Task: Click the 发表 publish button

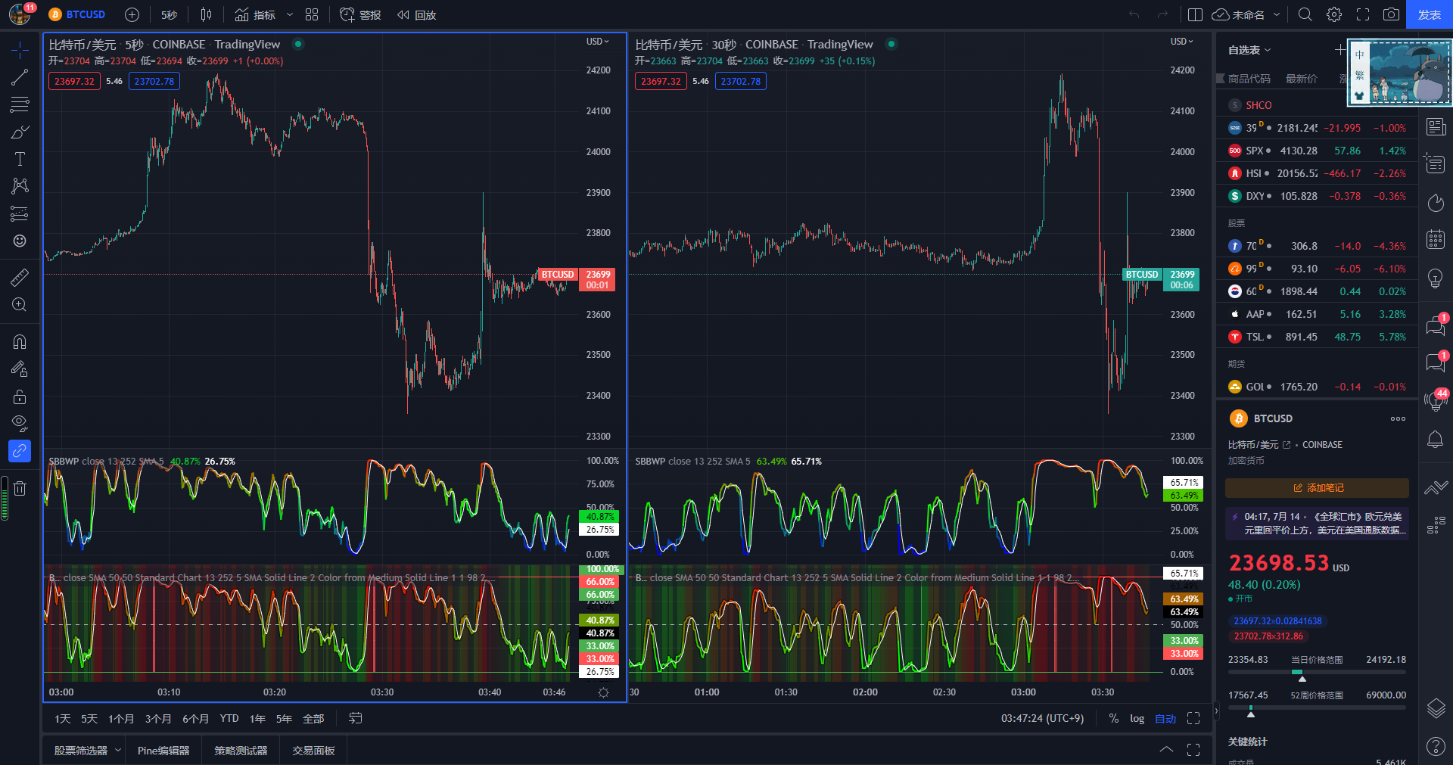Action: tap(1429, 14)
